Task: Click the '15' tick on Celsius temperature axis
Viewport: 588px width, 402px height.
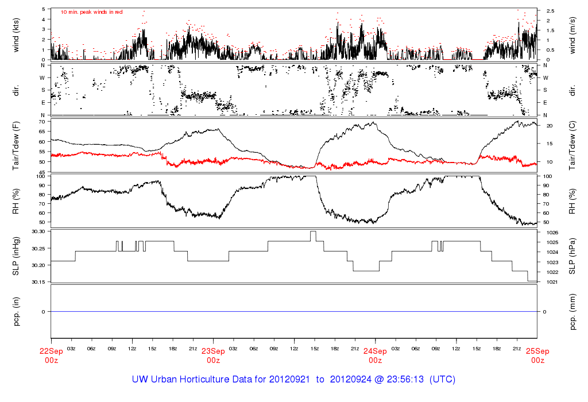Action: 550,144
